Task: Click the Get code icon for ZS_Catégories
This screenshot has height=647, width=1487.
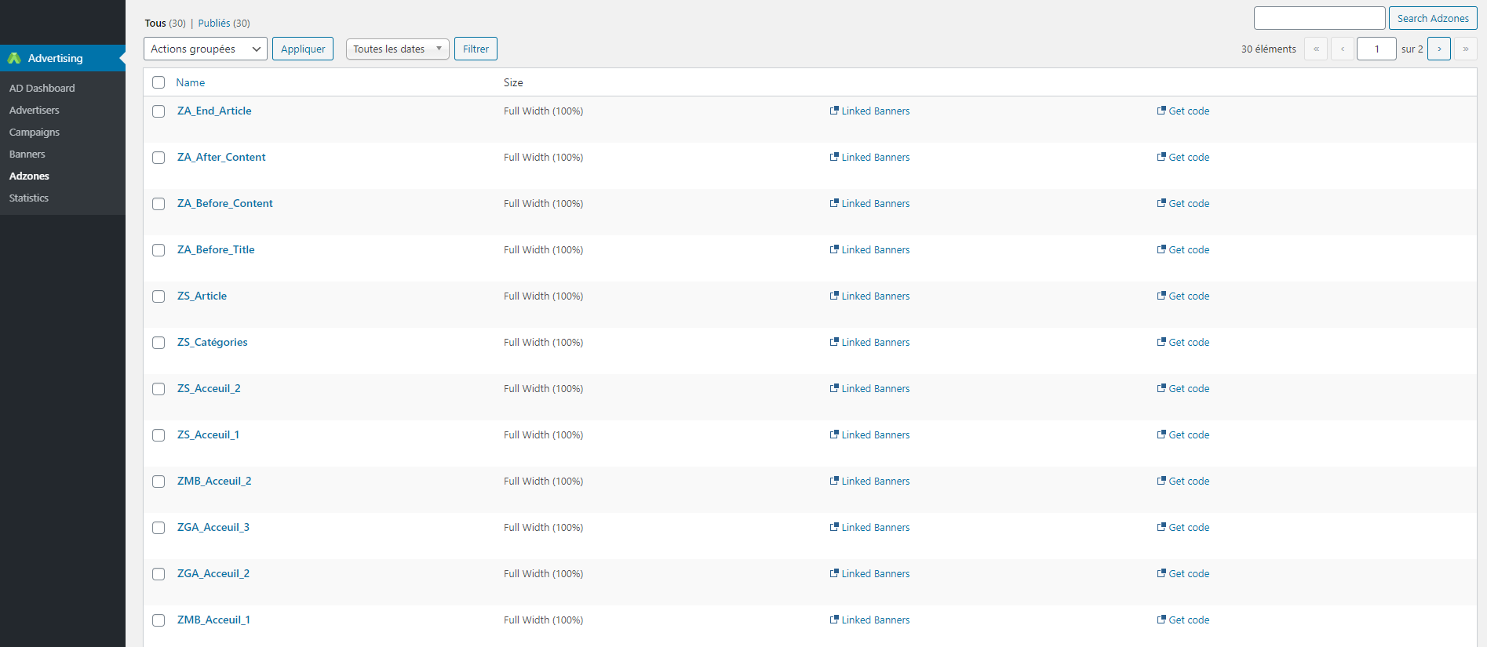Action: [x=1161, y=342]
